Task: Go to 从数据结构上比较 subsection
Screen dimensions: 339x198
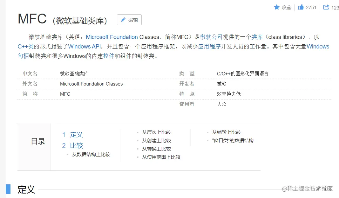Action: (91, 154)
